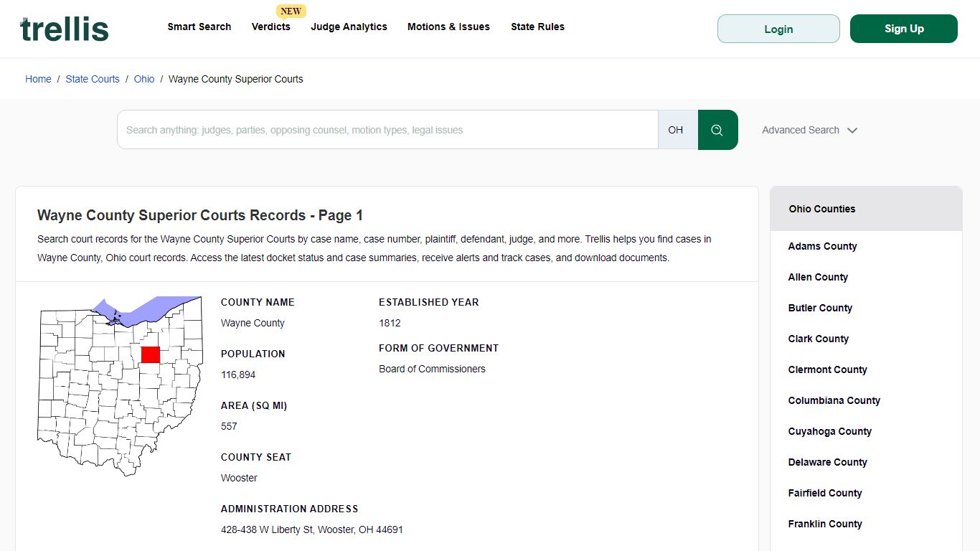
Task: Go to Judge Analytics
Action: click(x=349, y=27)
